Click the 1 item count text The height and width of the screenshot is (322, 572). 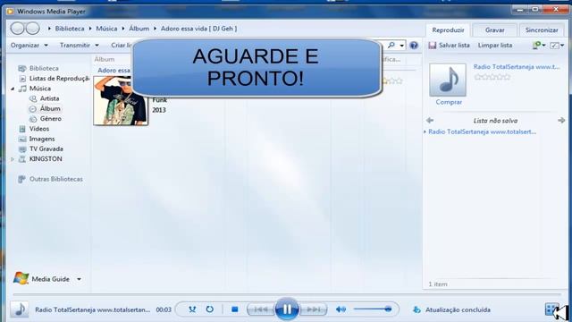point(438,284)
